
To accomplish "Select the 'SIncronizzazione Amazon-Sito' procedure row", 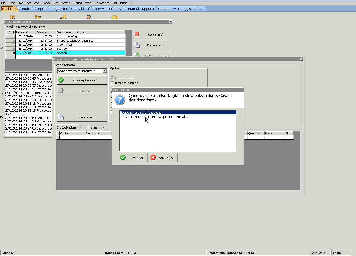I will pyautogui.click(x=66, y=41).
